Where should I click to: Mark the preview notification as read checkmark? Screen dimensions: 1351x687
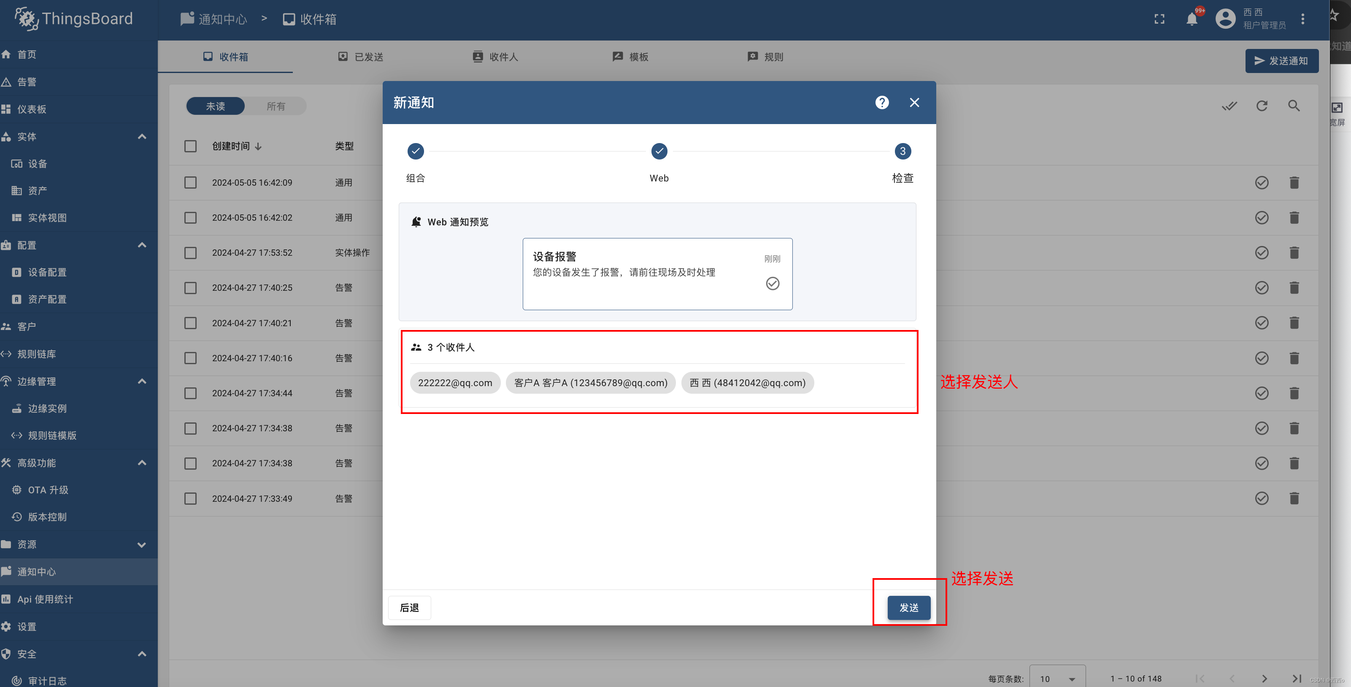point(772,284)
